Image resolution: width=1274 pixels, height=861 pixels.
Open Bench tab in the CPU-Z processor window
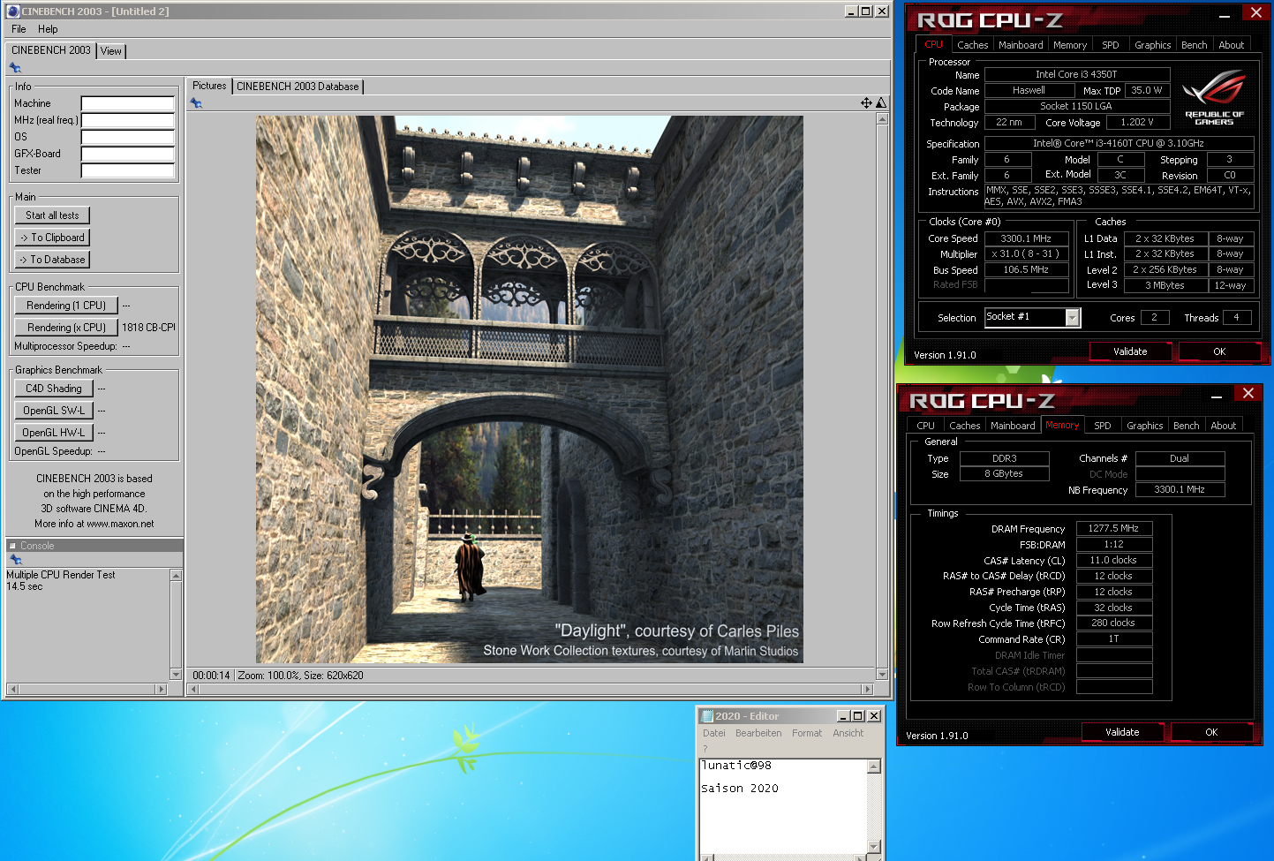click(1194, 45)
